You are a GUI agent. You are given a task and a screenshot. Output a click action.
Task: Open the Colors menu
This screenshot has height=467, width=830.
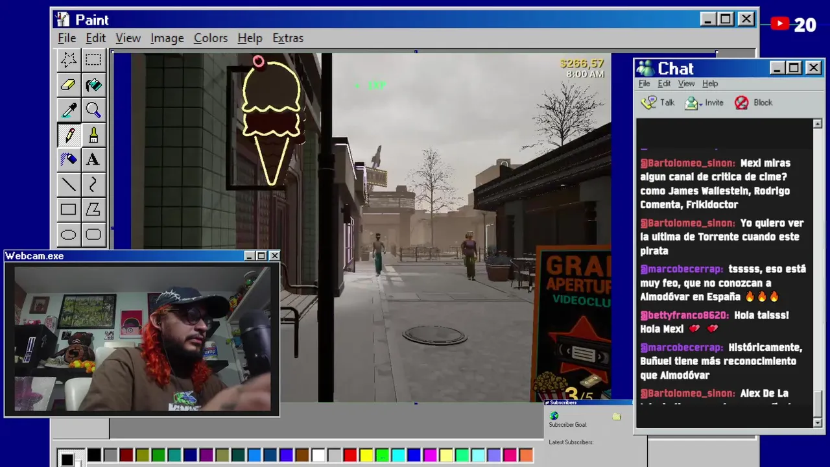211,38
